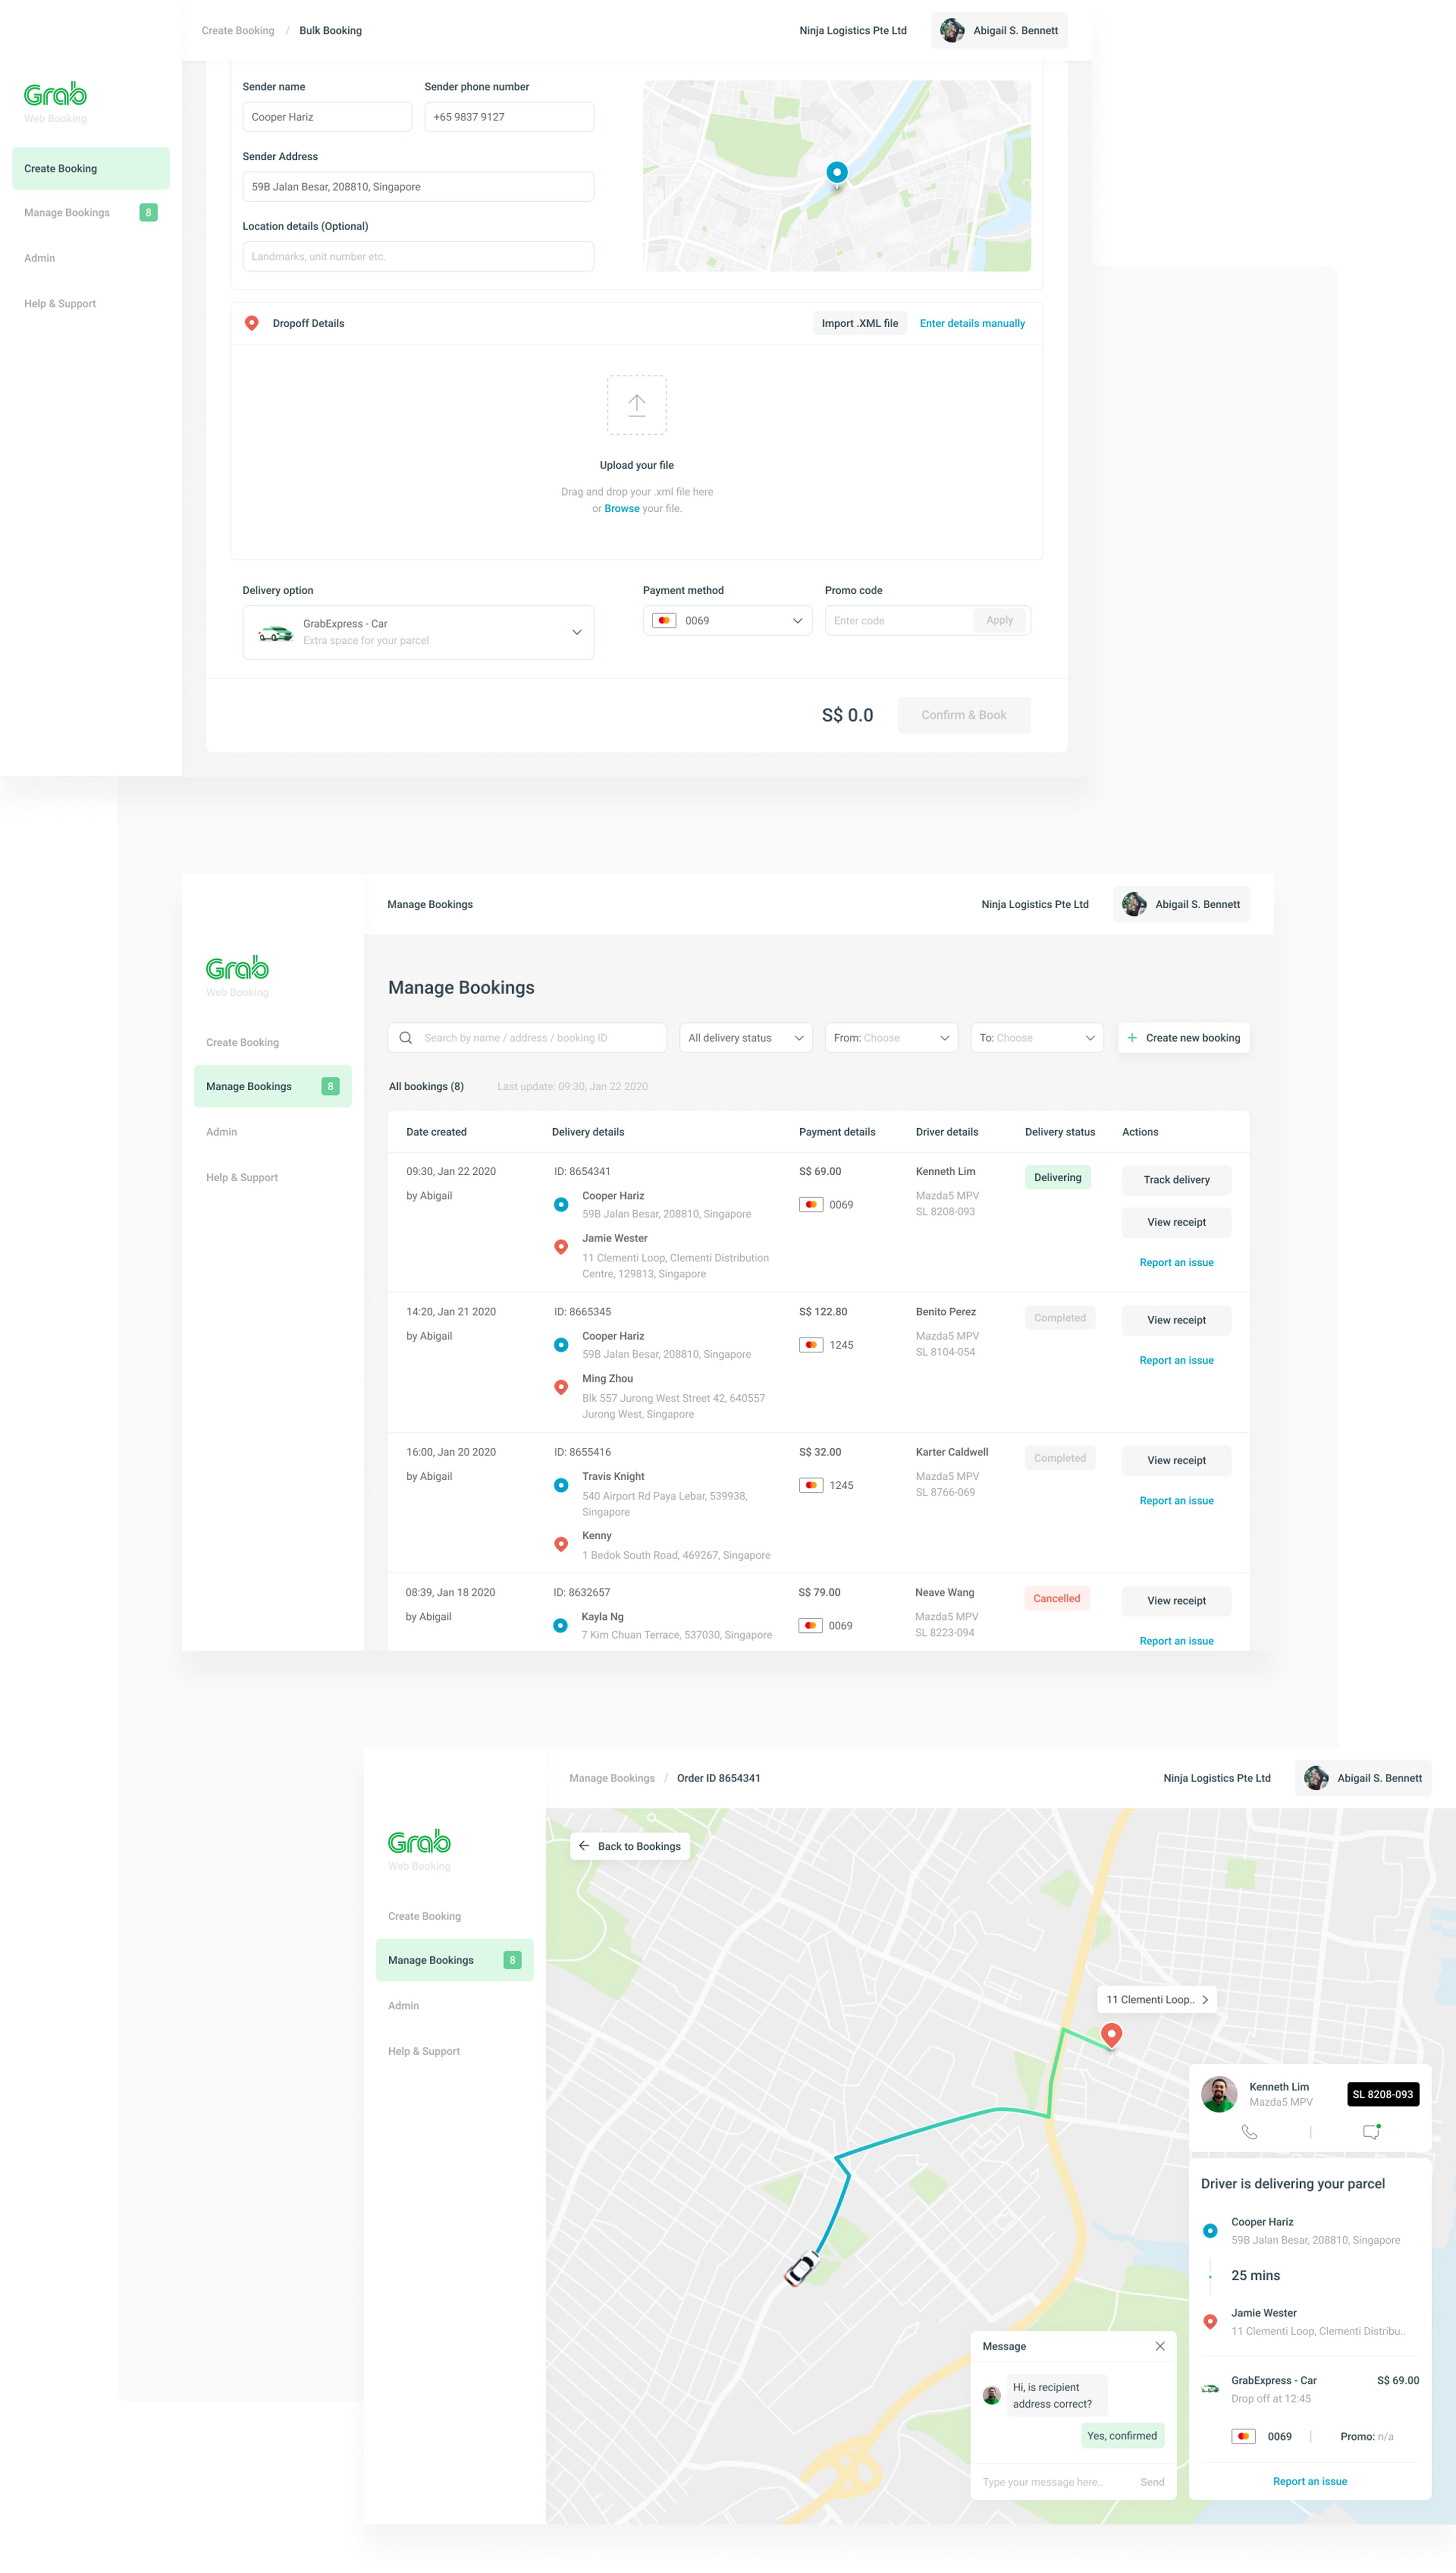
Task: Click the blue pickup pin on the sender map
Action: click(x=837, y=172)
